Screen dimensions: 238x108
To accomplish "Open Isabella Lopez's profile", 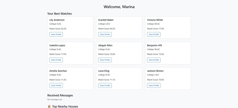I will coord(56,60).
